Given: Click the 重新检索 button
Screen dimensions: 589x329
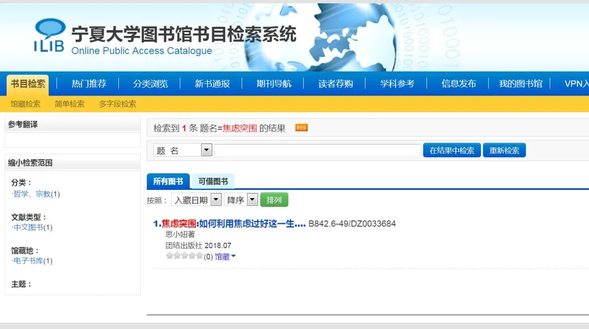Looking at the screenshot, I should coord(504,151).
